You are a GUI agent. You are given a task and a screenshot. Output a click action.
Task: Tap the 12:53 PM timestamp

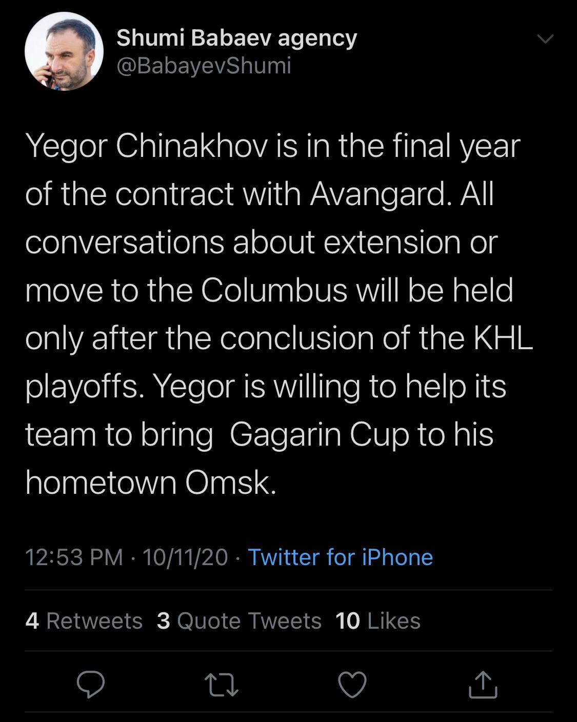(74, 557)
